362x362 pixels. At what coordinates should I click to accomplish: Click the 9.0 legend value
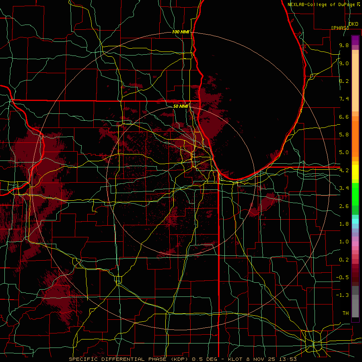click(x=344, y=63)
